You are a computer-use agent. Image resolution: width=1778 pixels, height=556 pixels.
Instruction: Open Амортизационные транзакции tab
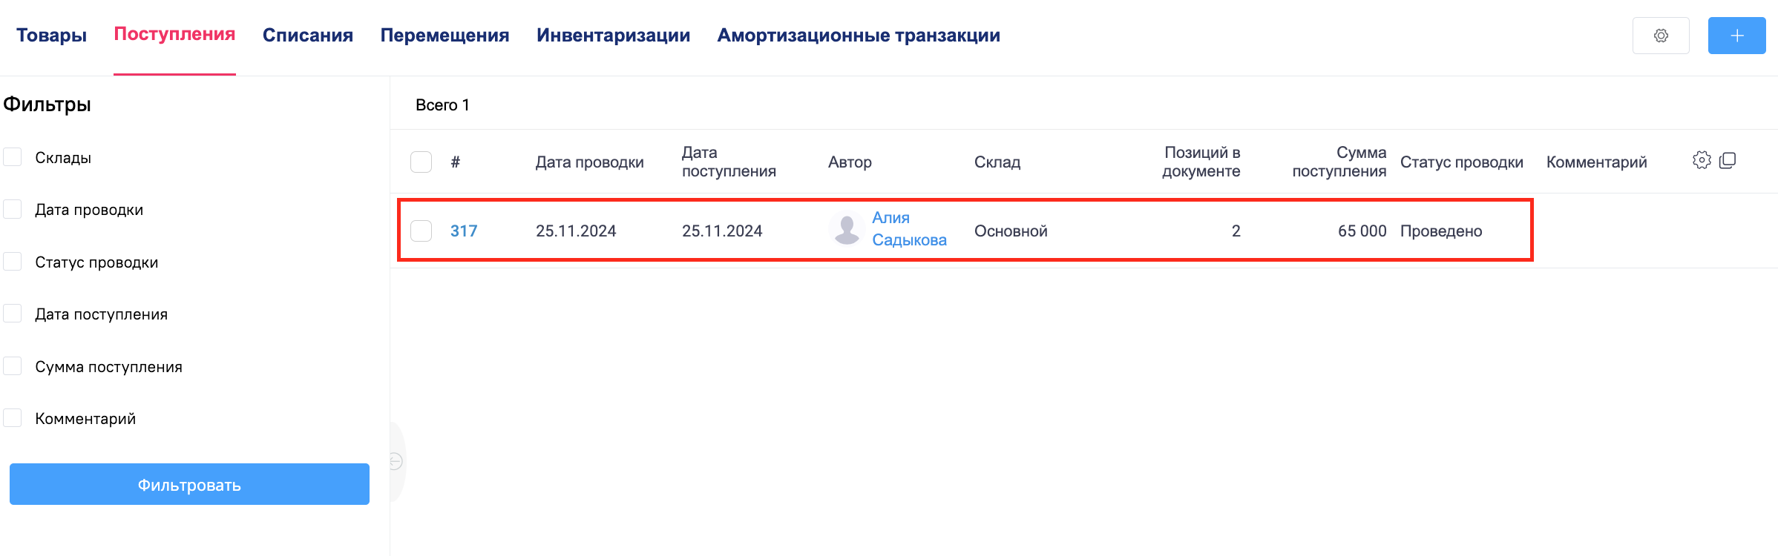[859, 35]
